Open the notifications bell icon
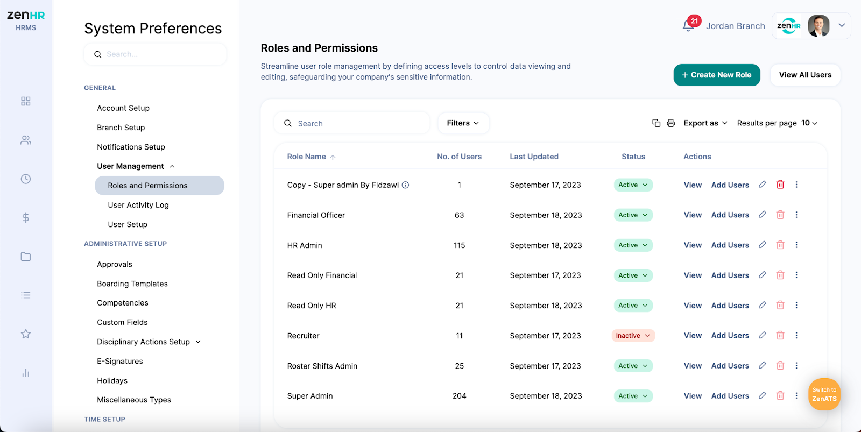Image resolution: width=861 pixels, height=432 pixels. point(688,26)
